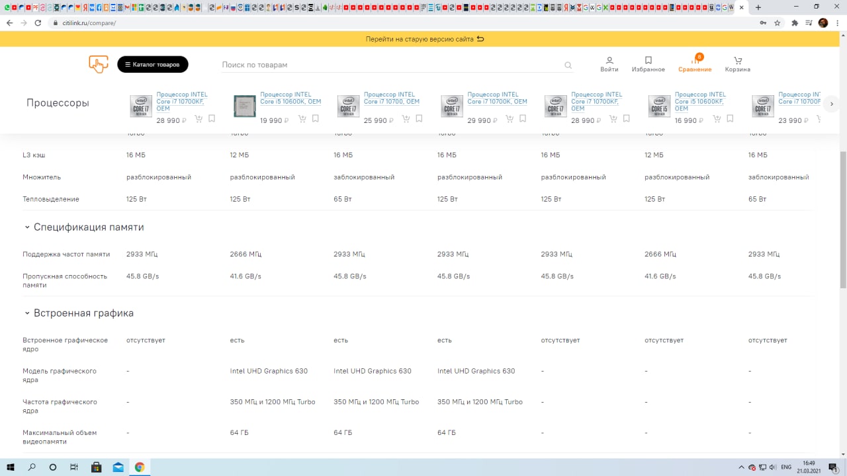
Task: Bookmark the 25 990 ₽ Core i7 10700 processor
Action: tap(420, 119)
